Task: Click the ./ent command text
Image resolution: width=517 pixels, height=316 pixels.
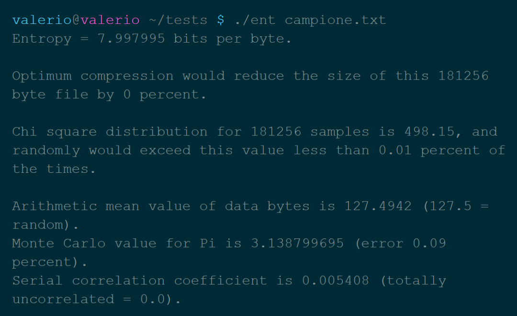Action: pos(254,20)
